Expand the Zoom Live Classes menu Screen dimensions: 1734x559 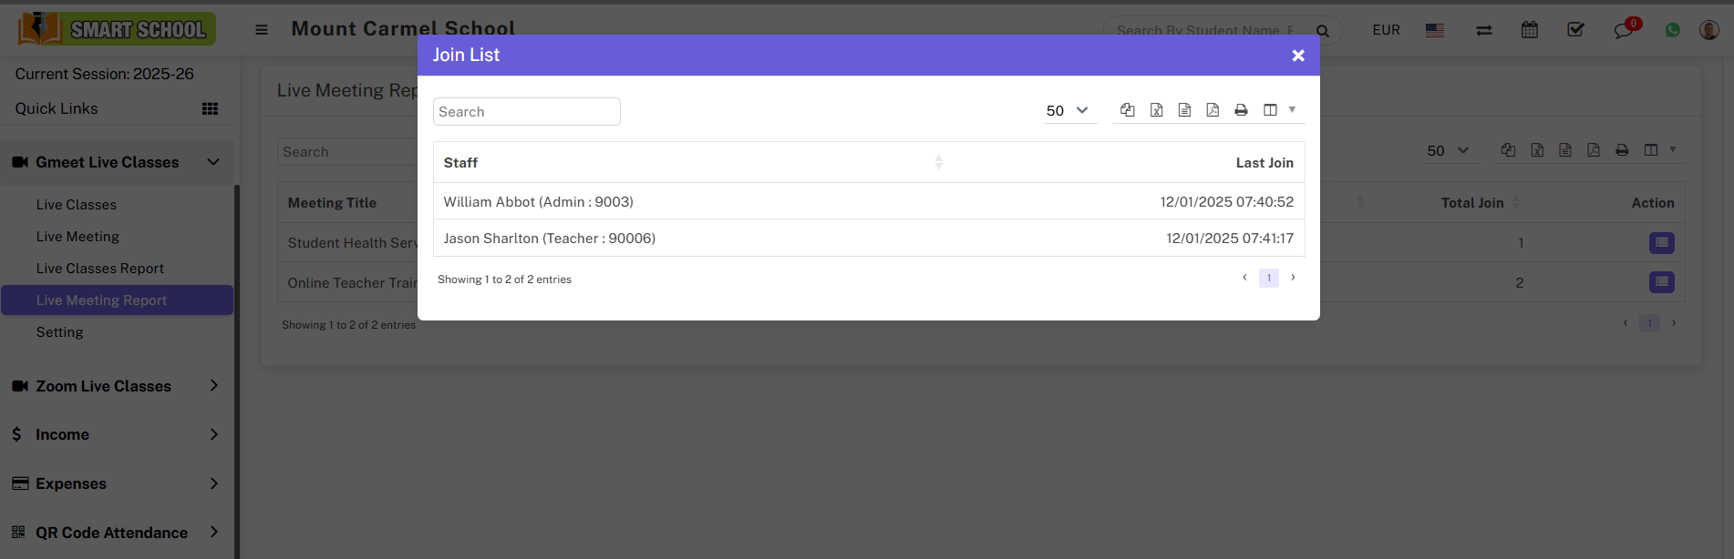117,386
